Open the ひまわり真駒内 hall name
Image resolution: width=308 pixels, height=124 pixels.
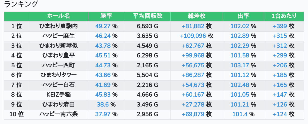58,26
